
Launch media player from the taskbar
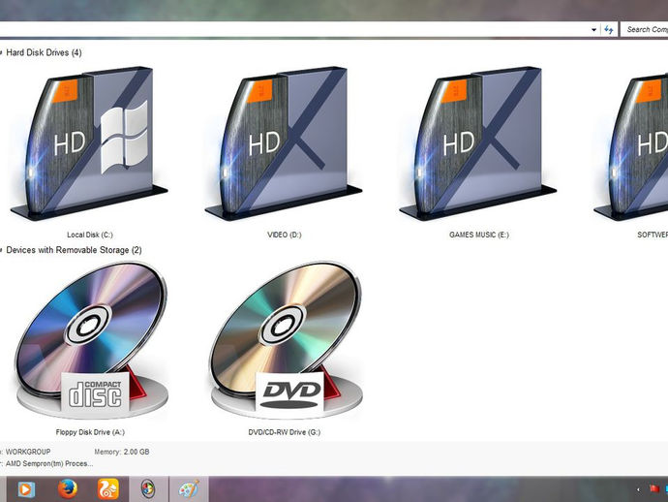point(25,489)
